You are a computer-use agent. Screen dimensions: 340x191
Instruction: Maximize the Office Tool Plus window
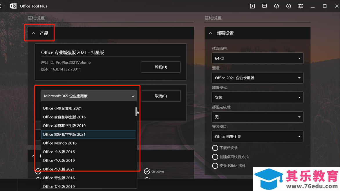[325, 6]
